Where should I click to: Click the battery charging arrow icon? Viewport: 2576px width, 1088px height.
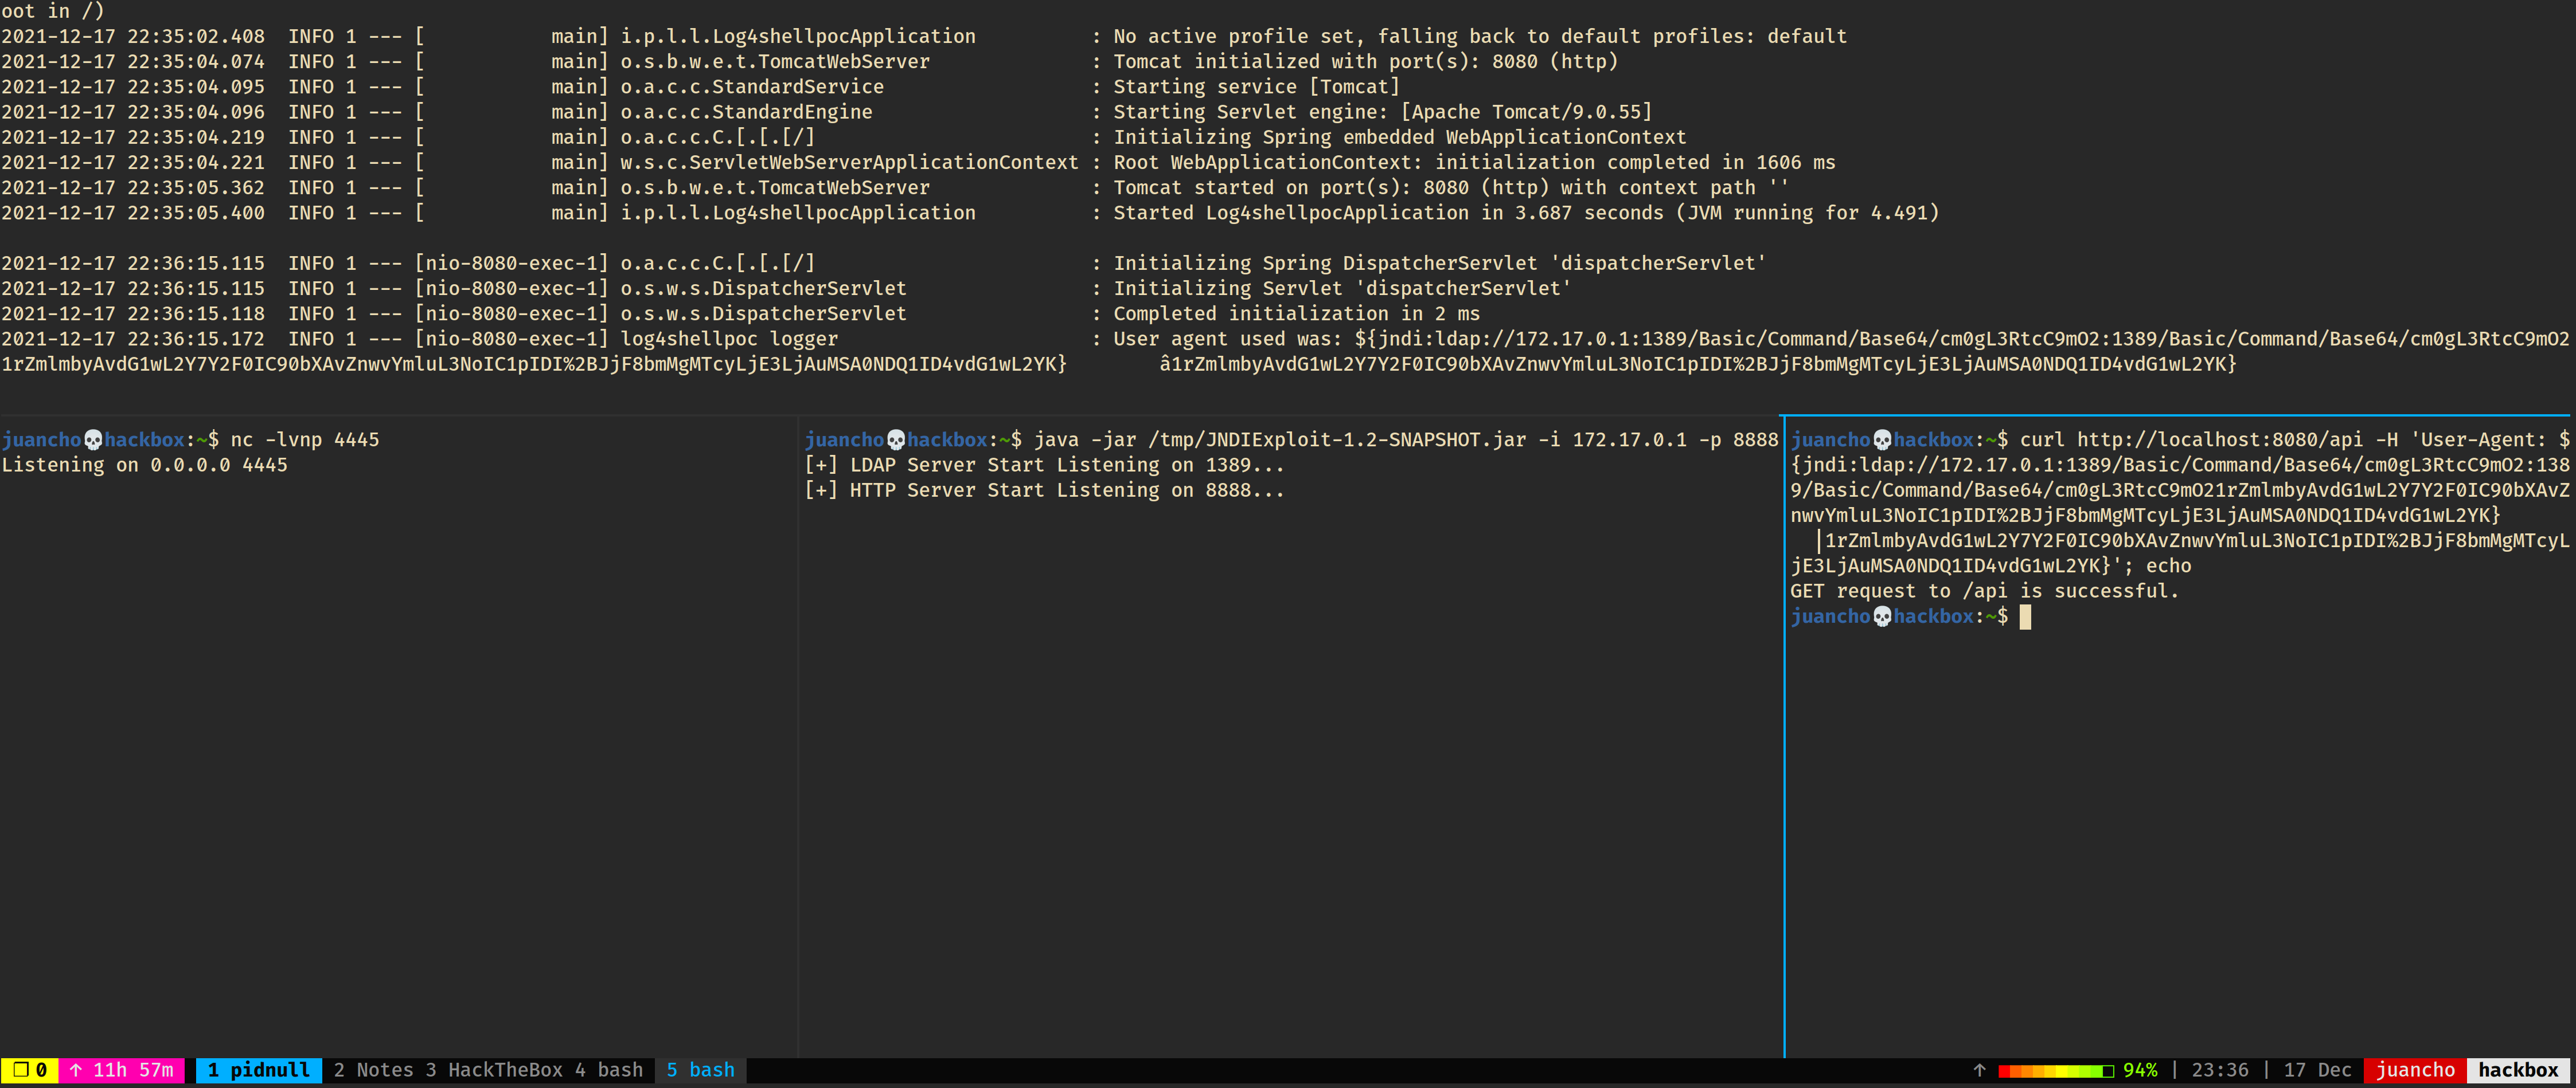(1979, 1070)
